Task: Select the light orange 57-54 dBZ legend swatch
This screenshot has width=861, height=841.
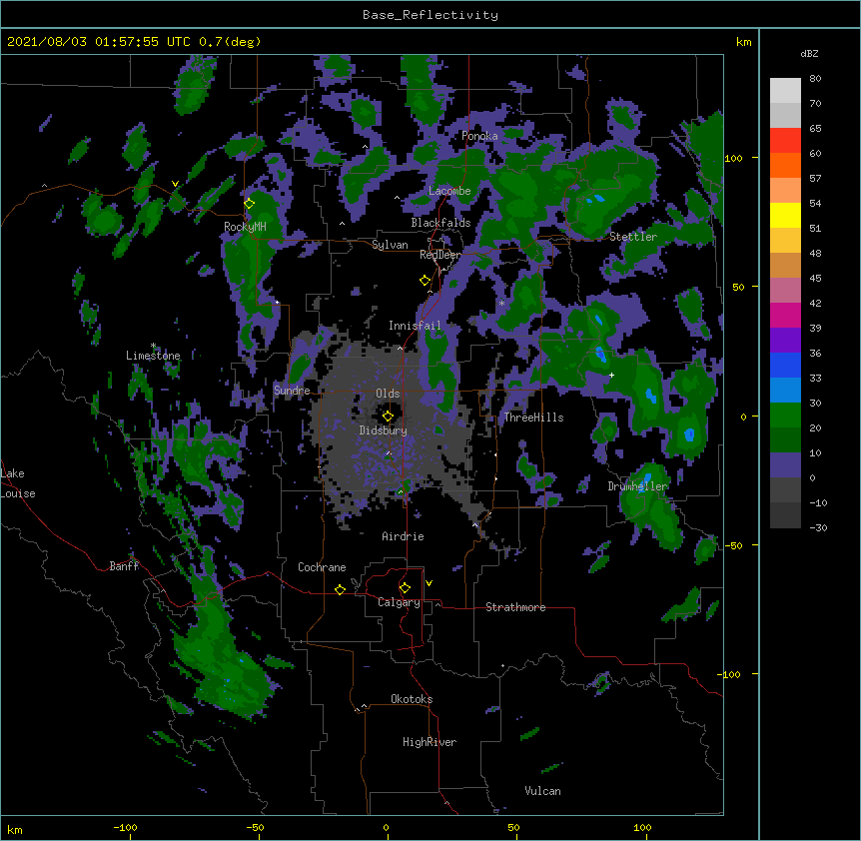Action: click(x=785, y=191)
